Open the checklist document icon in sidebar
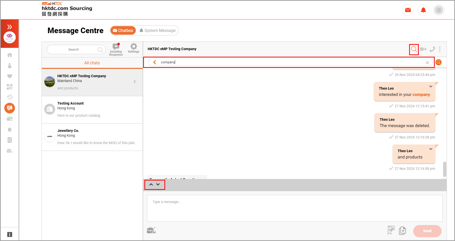 click(x=10, y=140)
